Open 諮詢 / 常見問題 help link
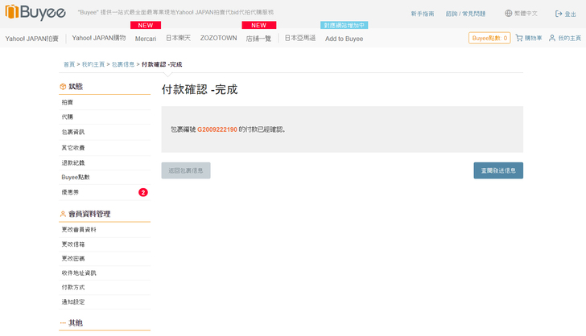The height and width of the screenshot is (336, 586). pyautogui.click(x=465, y=14)
